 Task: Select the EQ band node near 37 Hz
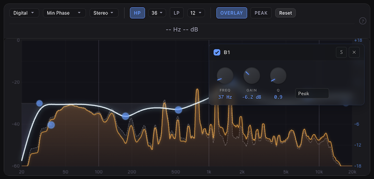[x=51, y=125]
